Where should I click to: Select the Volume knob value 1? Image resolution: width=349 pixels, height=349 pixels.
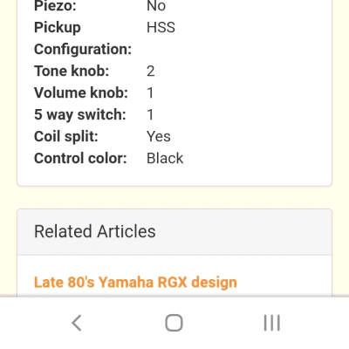click(150, 92)
